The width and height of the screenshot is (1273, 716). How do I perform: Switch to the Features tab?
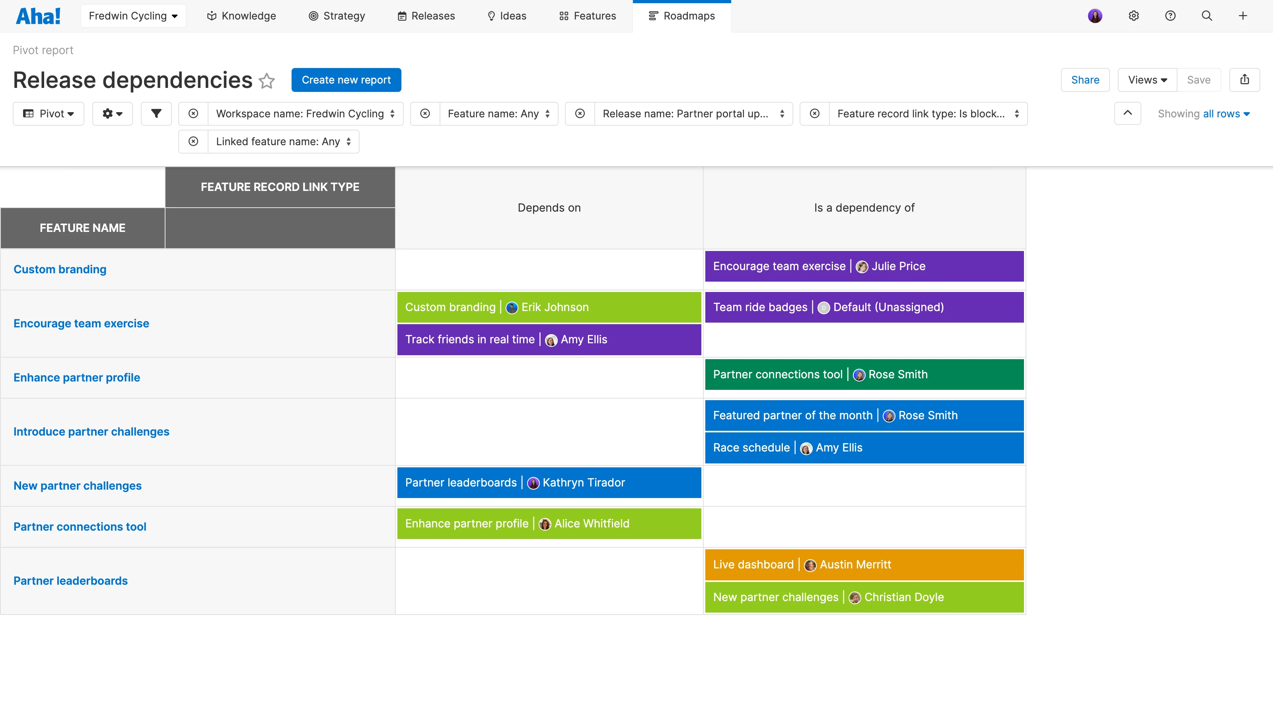(587, 16)
